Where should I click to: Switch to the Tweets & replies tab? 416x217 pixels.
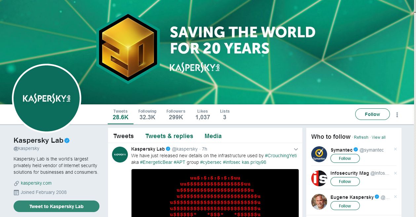pos(169,136)
